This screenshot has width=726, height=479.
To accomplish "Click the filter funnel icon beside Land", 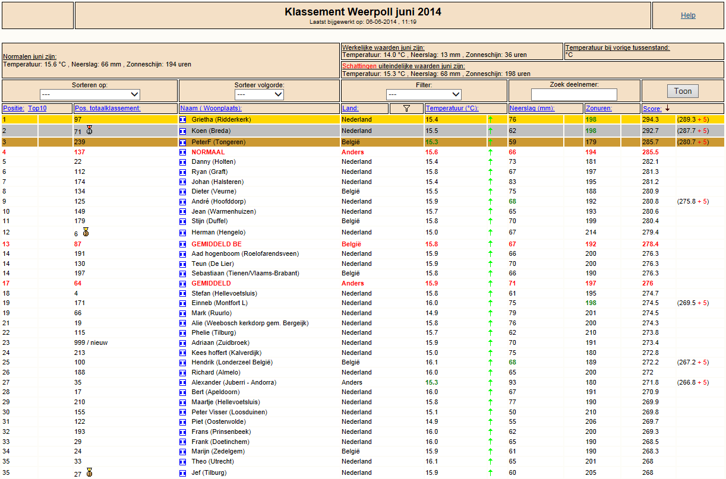I will (406, 109).
